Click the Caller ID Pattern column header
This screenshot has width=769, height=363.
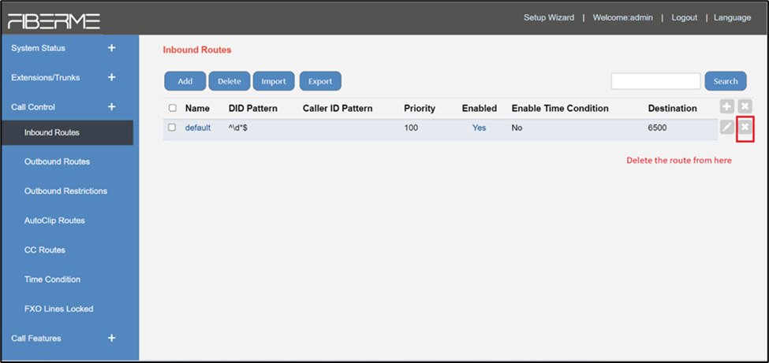tap(338, 108)
